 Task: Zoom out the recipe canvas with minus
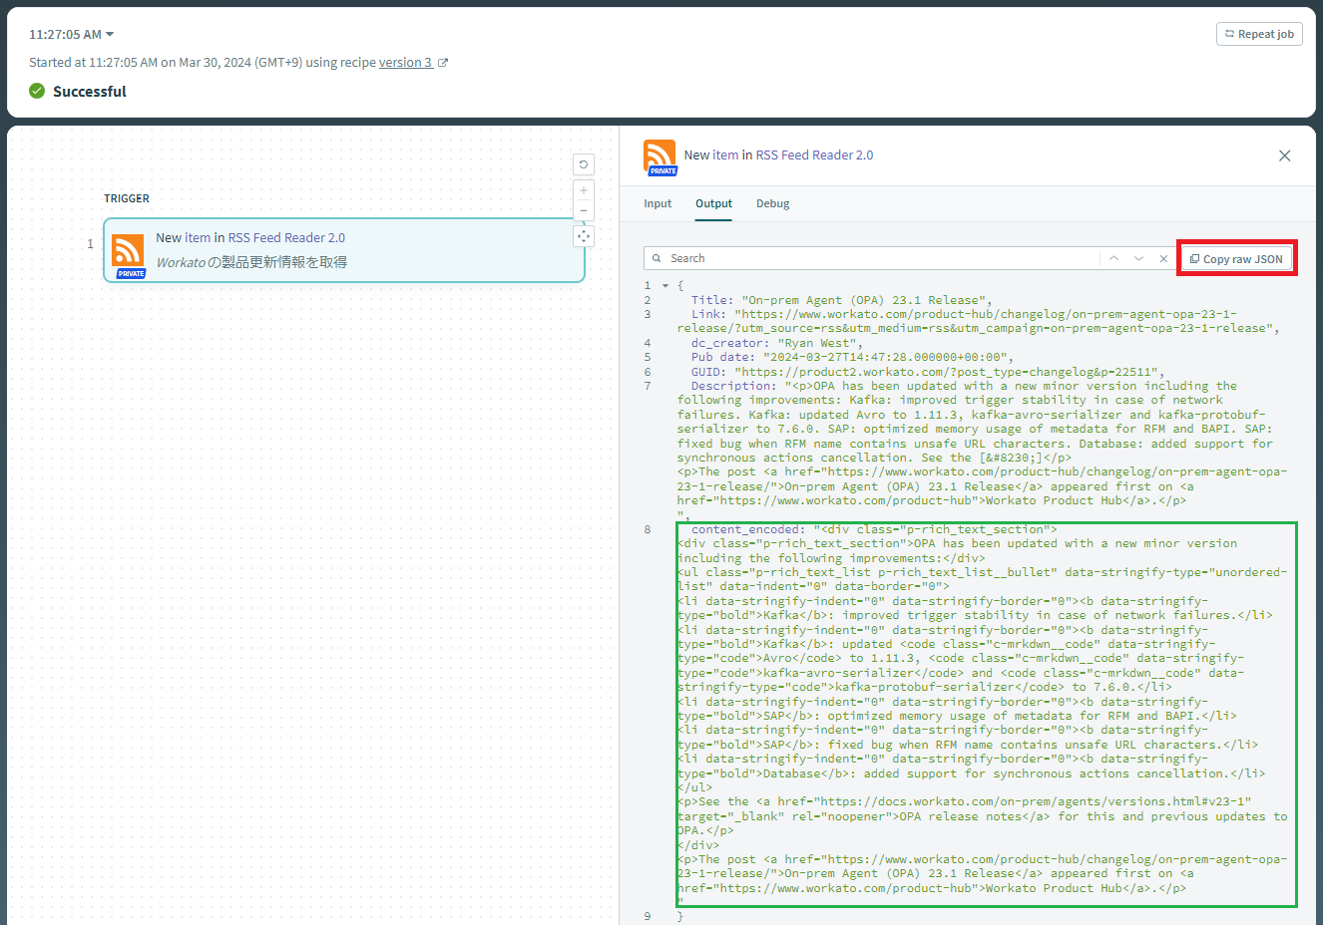tap(584, 210)
